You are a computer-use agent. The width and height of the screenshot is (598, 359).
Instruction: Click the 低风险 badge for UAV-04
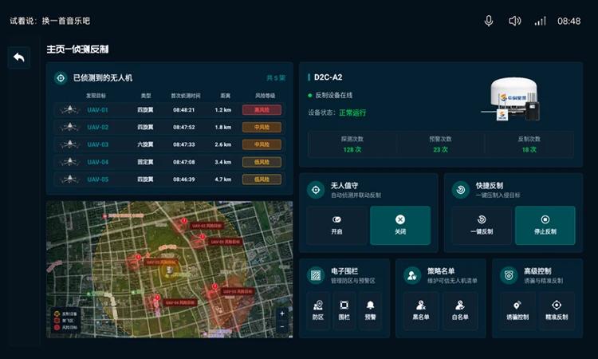coord(262,162)
